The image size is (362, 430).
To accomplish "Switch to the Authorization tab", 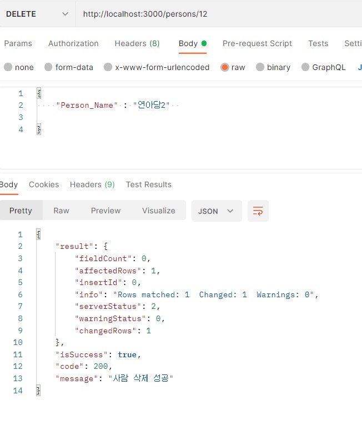I will [x=73, y=43].
